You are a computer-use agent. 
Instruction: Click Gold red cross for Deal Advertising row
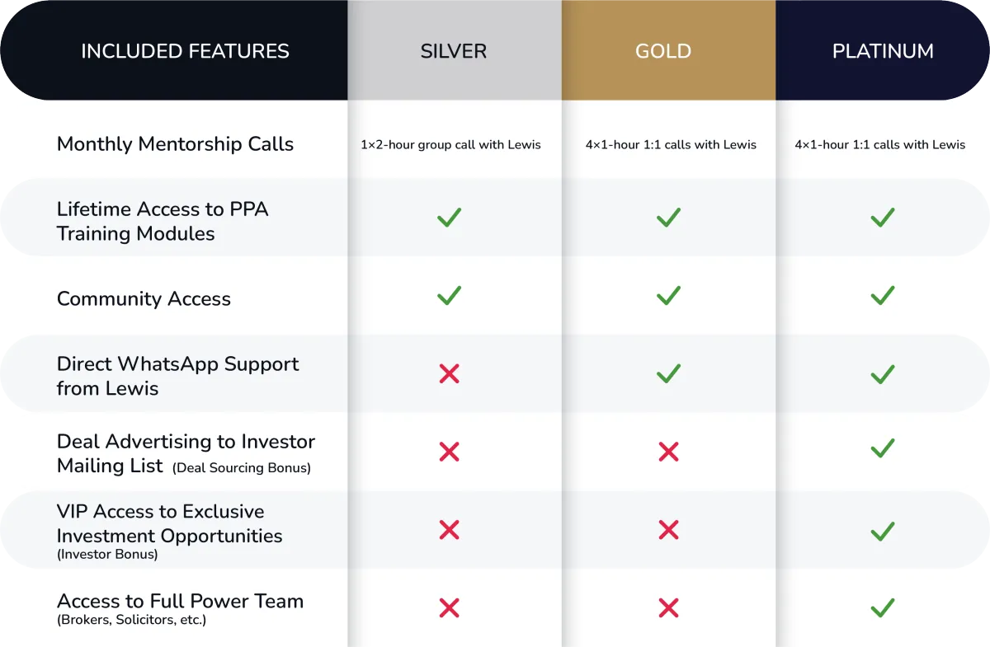[668, 452]
